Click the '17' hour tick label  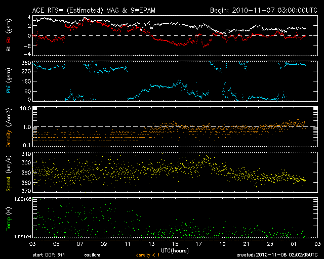(199, 244)
